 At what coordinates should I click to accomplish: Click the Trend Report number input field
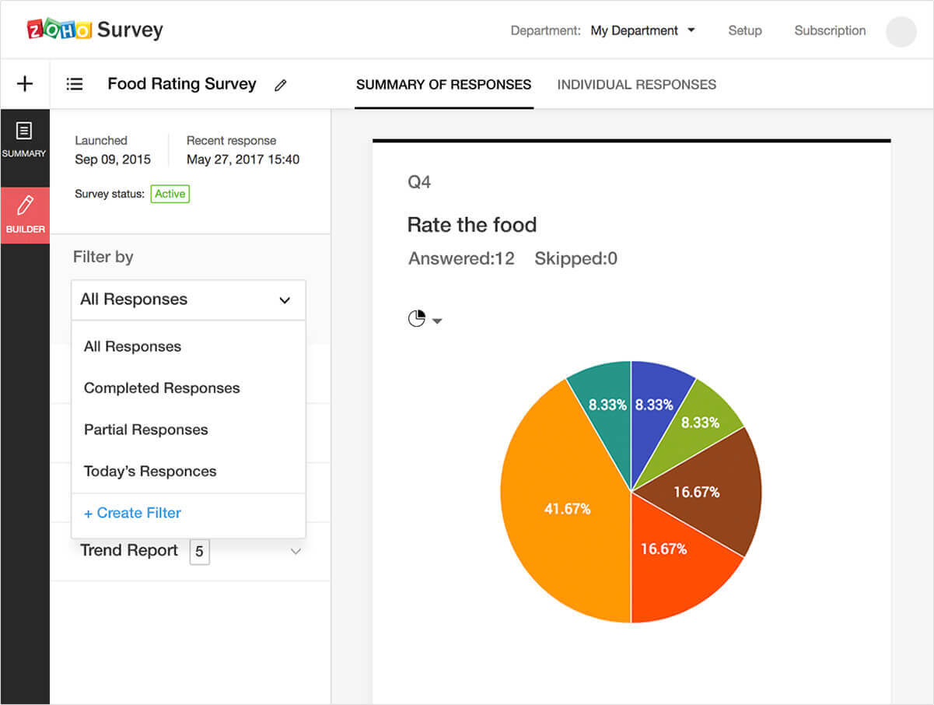point(199,551)
